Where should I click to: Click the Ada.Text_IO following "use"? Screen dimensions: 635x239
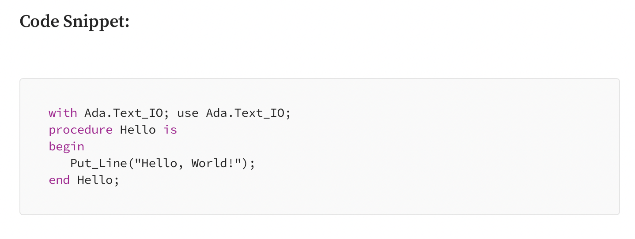click(x=245, y=113)
